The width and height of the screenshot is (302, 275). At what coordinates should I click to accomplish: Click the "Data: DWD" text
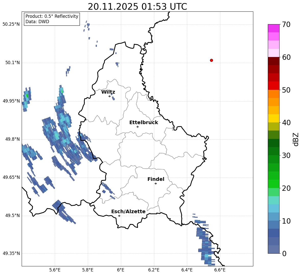point(37,22)
